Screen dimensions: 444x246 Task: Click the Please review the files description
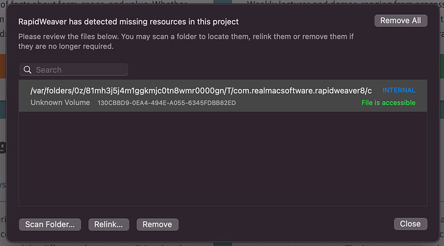tap(186, 41)
